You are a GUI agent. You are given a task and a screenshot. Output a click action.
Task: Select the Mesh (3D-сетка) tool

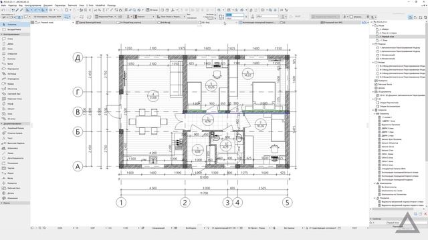(x=15, y=119)
